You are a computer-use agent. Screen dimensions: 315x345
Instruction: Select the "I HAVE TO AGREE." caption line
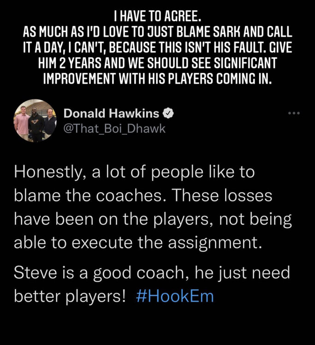point(158,16)
